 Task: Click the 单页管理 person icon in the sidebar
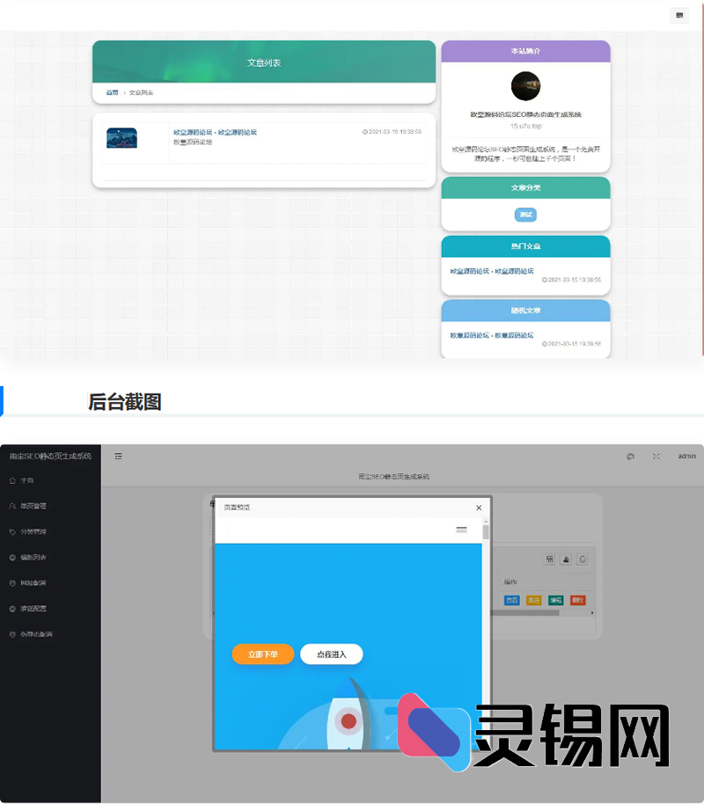click(11, 506)
